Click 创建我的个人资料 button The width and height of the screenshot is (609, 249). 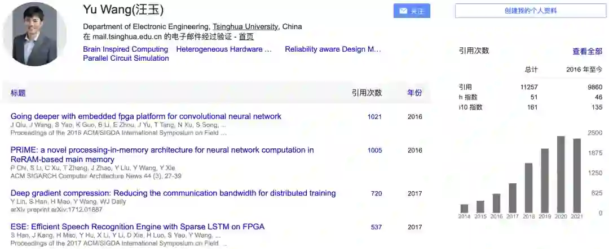(x=531, y=11)
